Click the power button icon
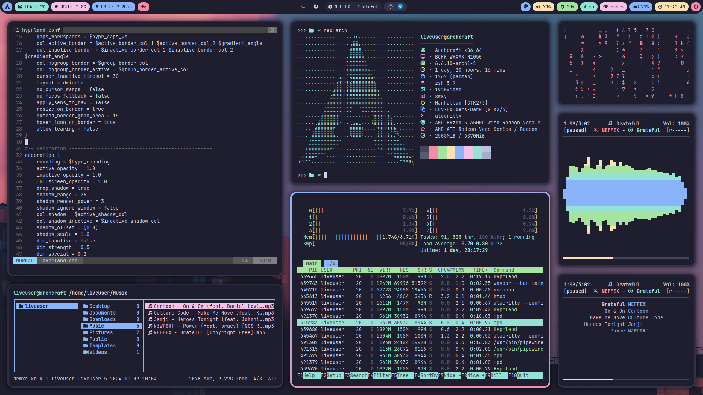This screenshot has height=395, width=703. [696, 7]
